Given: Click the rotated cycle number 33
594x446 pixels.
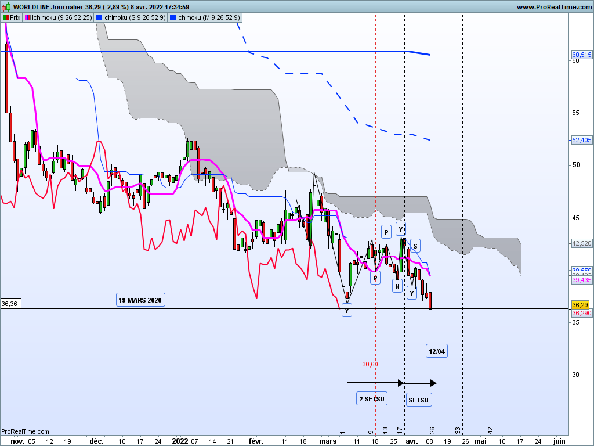Looking at the screenshot, I should pos(458,430).
